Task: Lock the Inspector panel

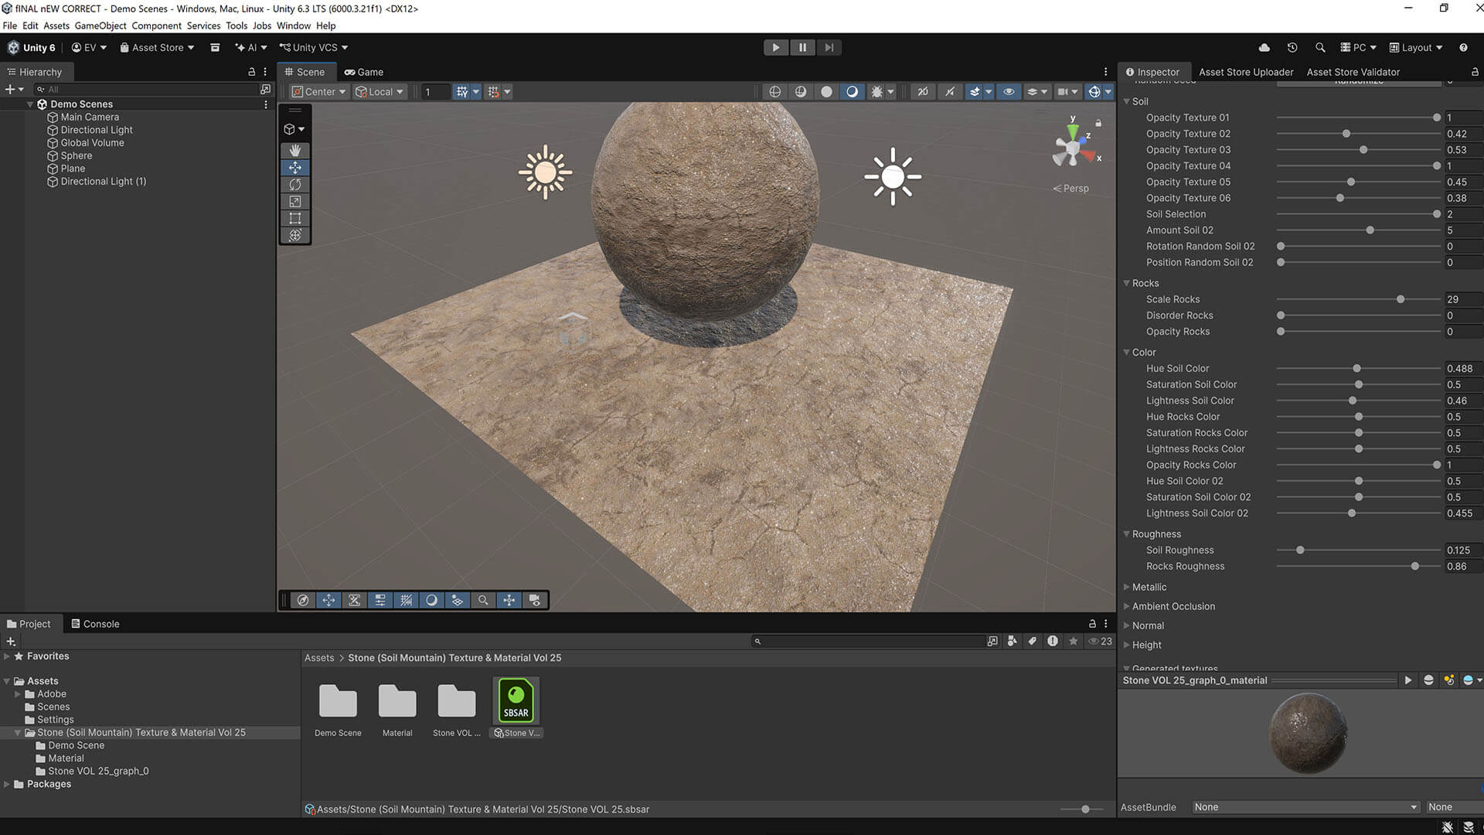Action: [1475, 72]
